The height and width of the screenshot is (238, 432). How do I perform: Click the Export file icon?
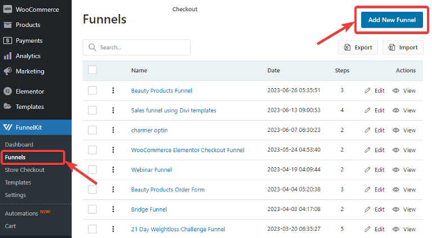(348, 47)
